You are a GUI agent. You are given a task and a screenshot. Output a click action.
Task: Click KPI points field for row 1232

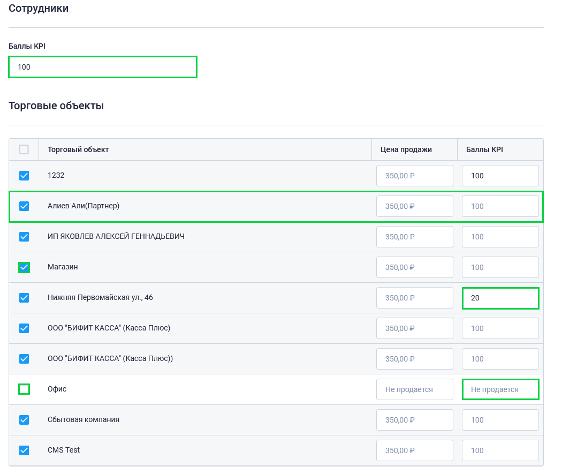coord(500,176)
